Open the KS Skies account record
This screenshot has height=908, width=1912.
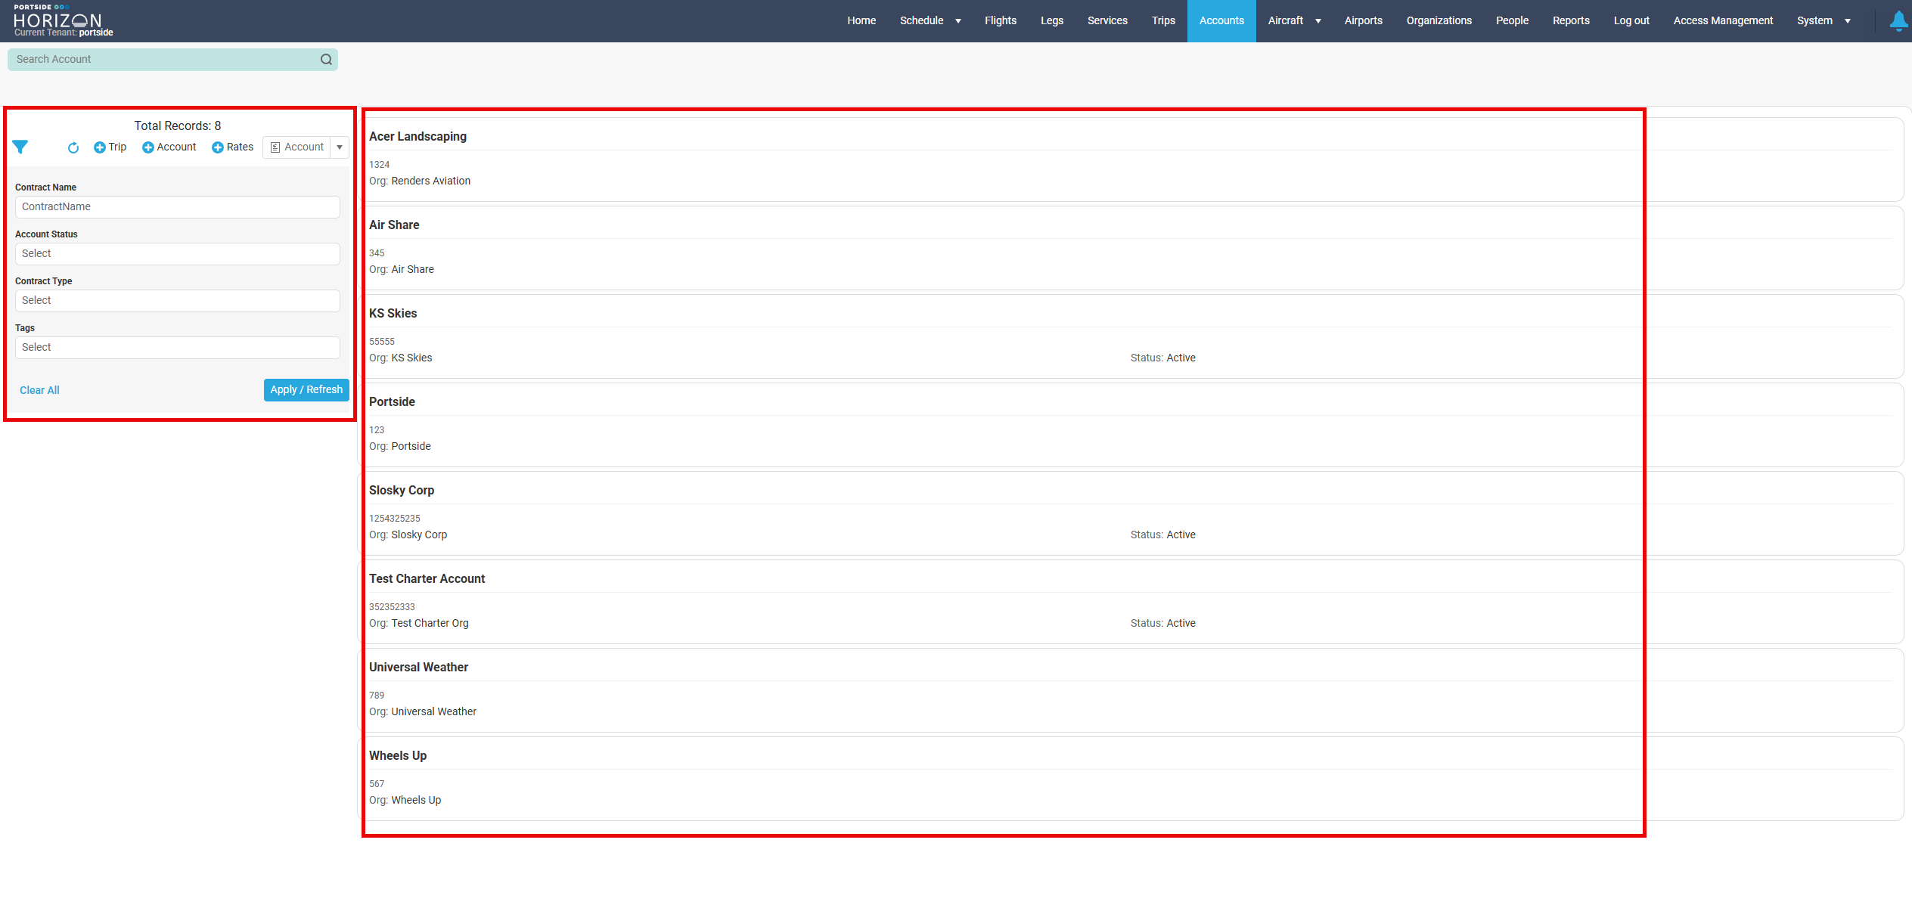pos(393,314)
